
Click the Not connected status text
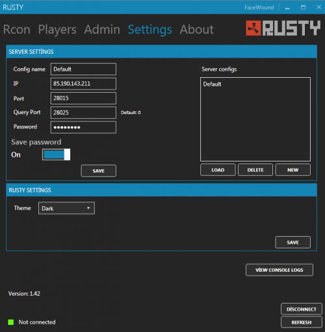37,322
